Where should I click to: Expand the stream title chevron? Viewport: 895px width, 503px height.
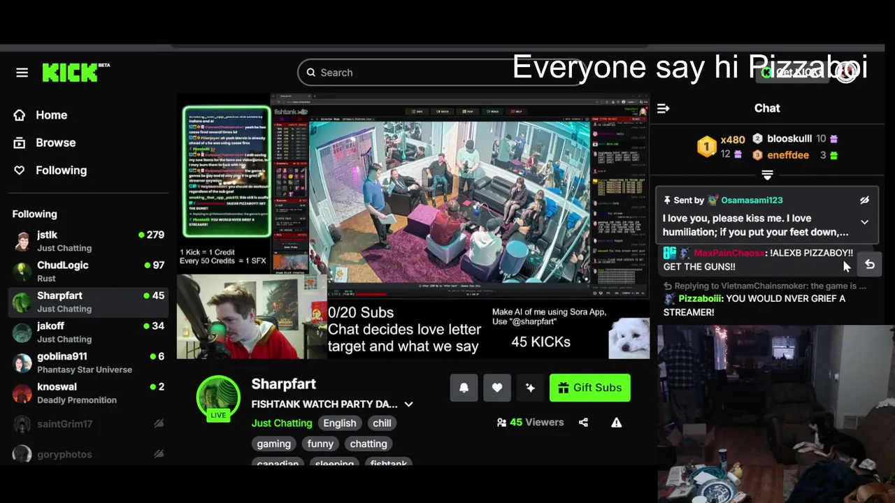coord(409,404)
